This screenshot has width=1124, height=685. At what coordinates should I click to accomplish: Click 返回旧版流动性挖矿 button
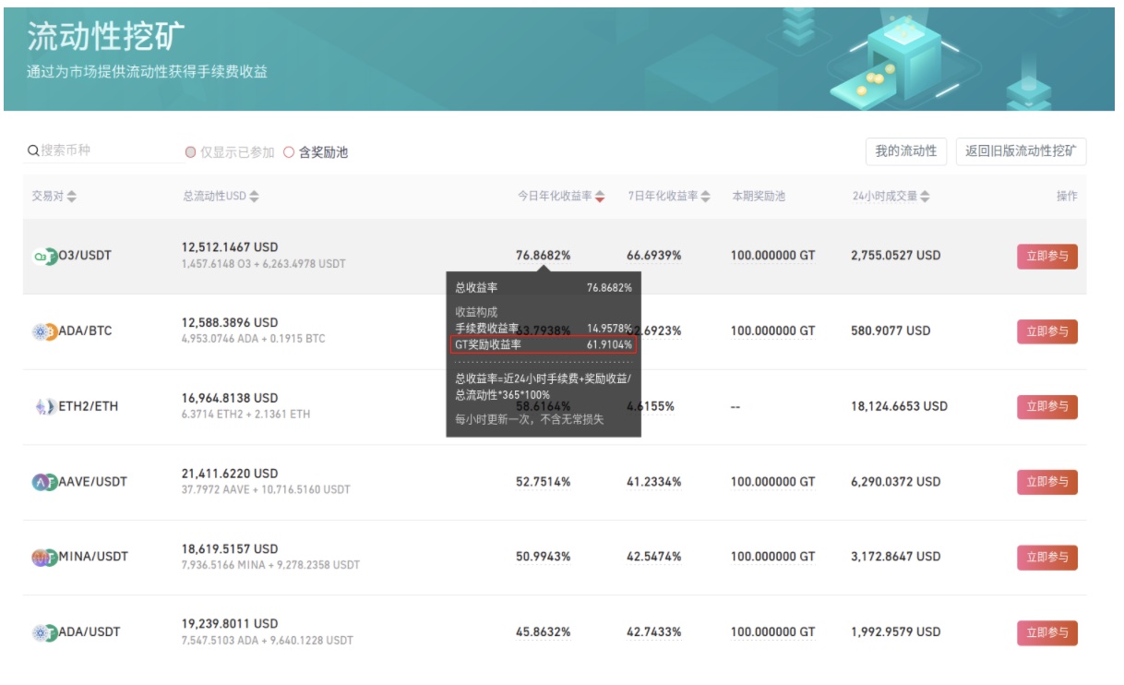[1021, 151]
